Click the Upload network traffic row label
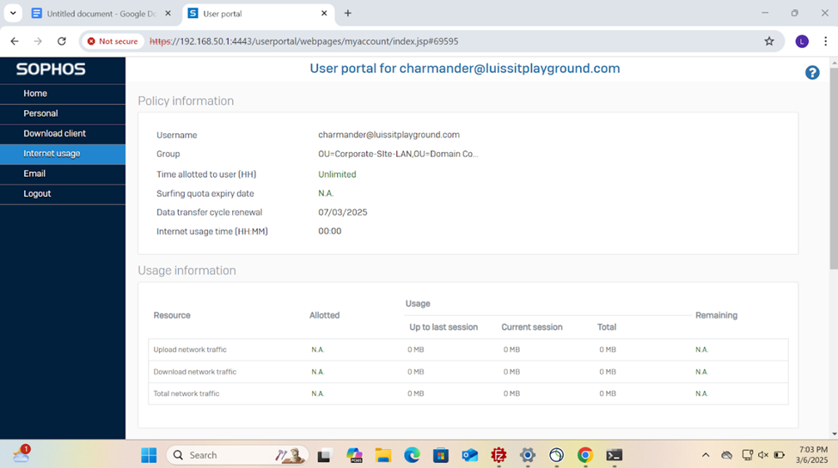Image resolution: width=838 pixels, height=468 pixels. [190, 349]
